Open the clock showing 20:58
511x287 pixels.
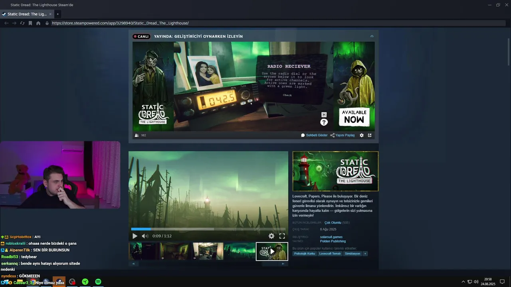[x=488, y=282]
